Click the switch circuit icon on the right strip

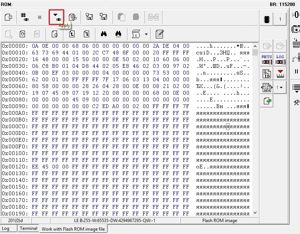(x=296, y=57)
